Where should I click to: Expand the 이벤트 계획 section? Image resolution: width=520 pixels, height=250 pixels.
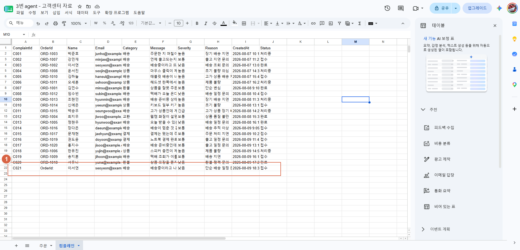(423, 229)
